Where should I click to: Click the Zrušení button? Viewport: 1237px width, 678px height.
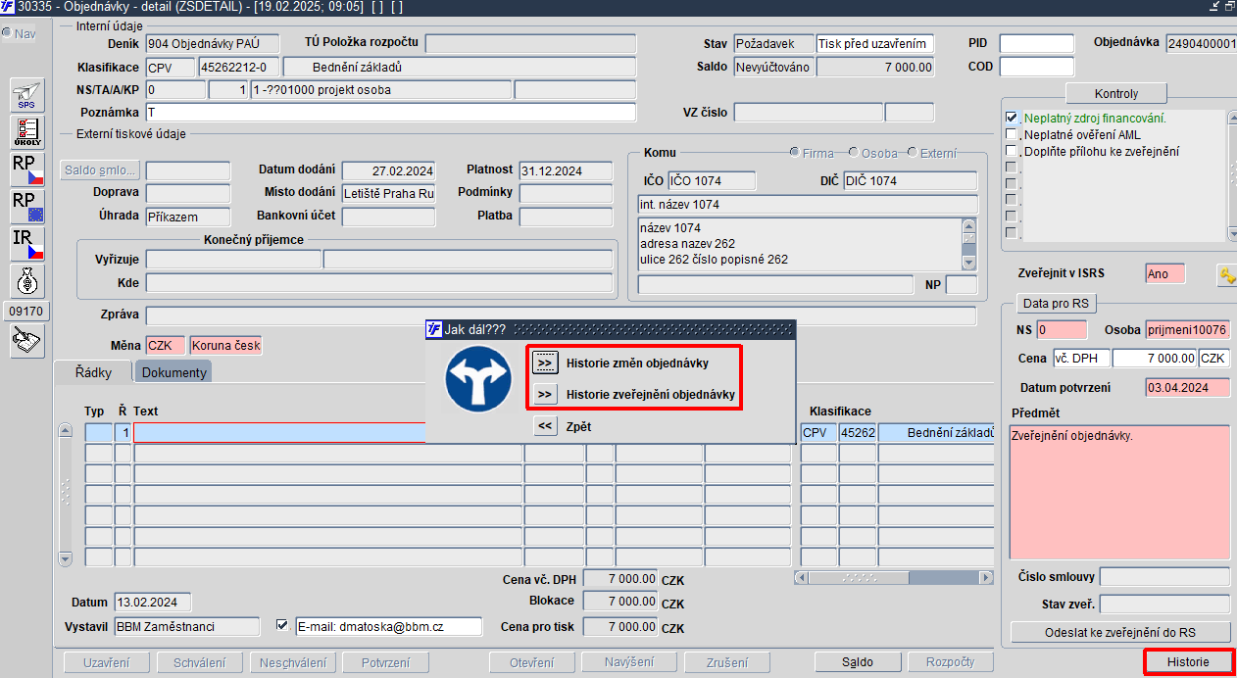tap(726, 662)
